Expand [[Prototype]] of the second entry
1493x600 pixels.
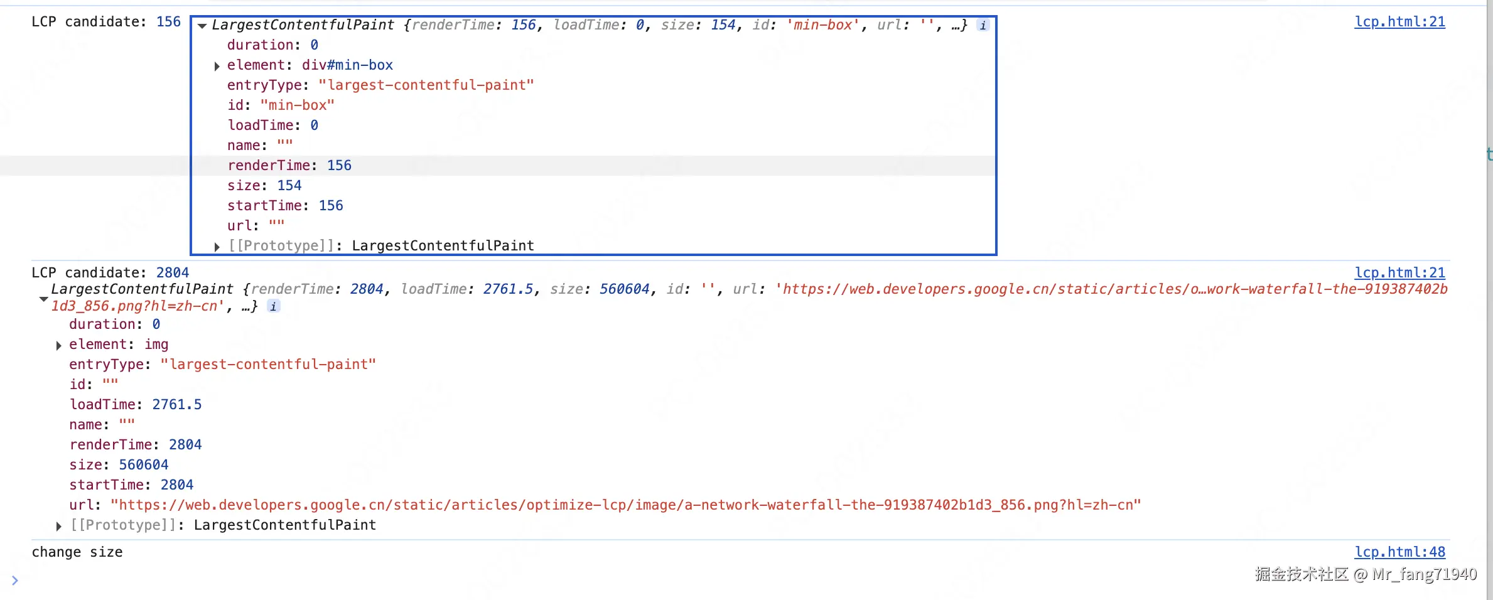click(58, 525)
